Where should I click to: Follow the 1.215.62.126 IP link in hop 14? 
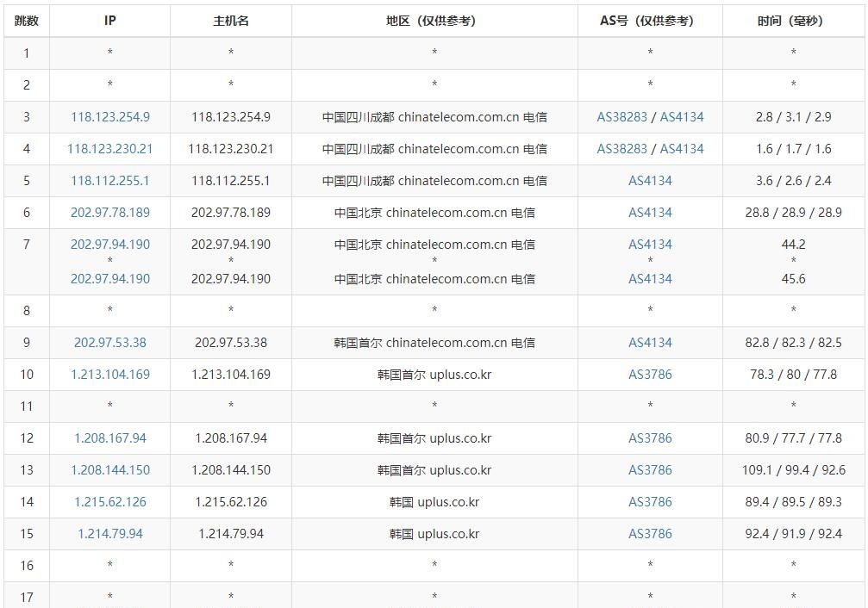[110, 502]
